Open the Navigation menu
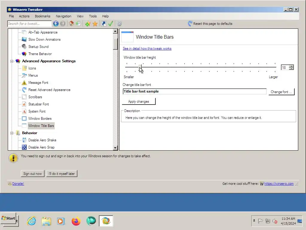Image resolution: width=306 pixels, height=230 pixels. [63, 16]
